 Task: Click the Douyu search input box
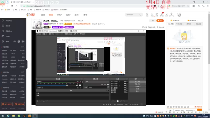pyautogui.click(x=132, y=15)
